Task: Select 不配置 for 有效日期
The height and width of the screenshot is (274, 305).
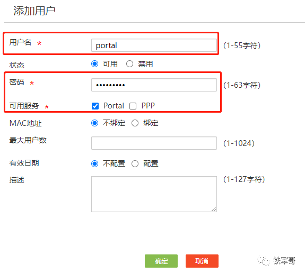Action: [x=95, y=163]
